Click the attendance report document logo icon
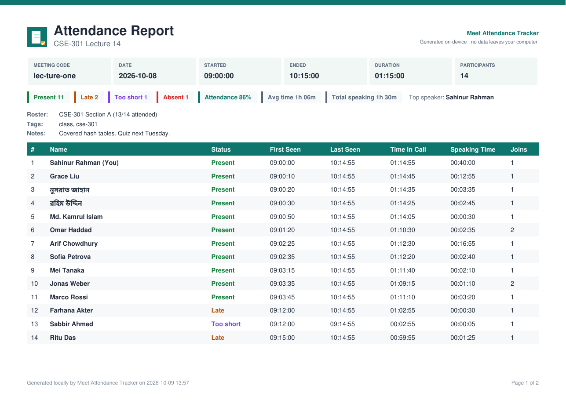 pos(37,37)
